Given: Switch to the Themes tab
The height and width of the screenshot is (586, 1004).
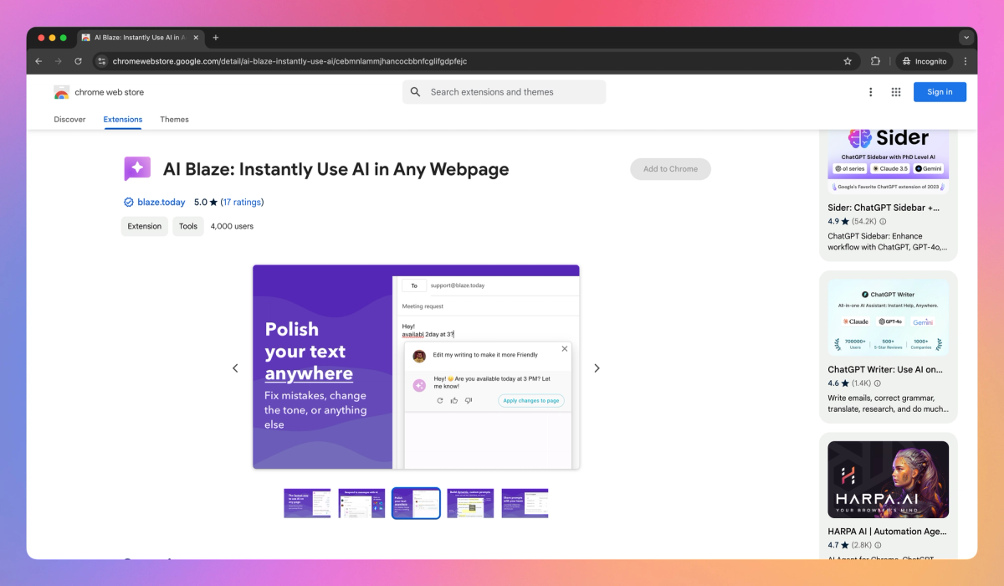Looking at the screenshot, I should point(174,120).
